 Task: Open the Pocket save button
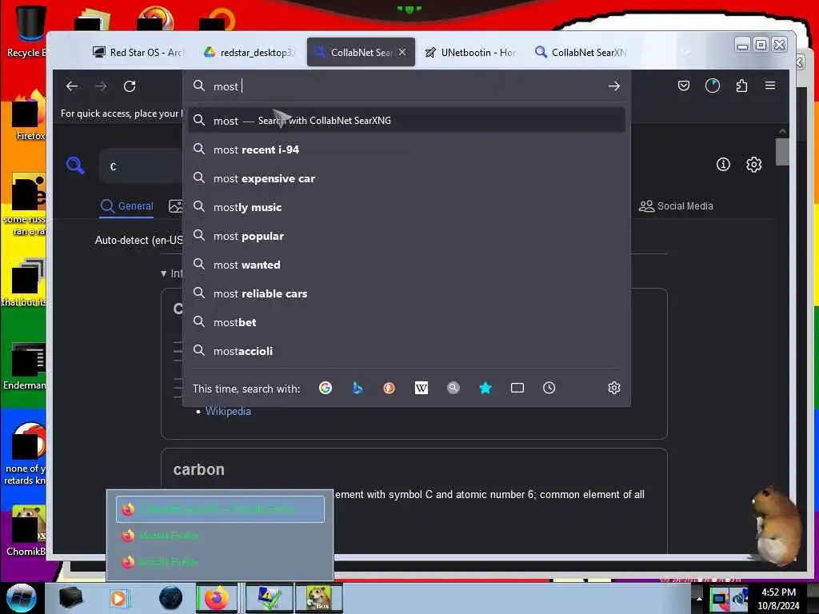click(x=683, y=86)
